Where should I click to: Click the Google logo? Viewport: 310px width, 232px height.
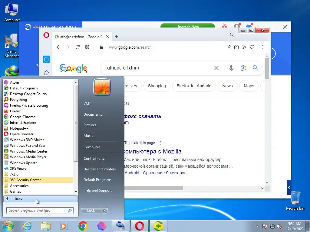[x=73, y=68]
